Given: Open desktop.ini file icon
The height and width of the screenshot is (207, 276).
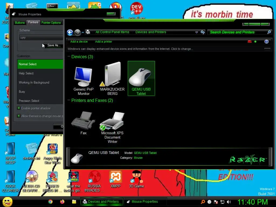Looking at the screenshot, I should click(x=32, y=152).
